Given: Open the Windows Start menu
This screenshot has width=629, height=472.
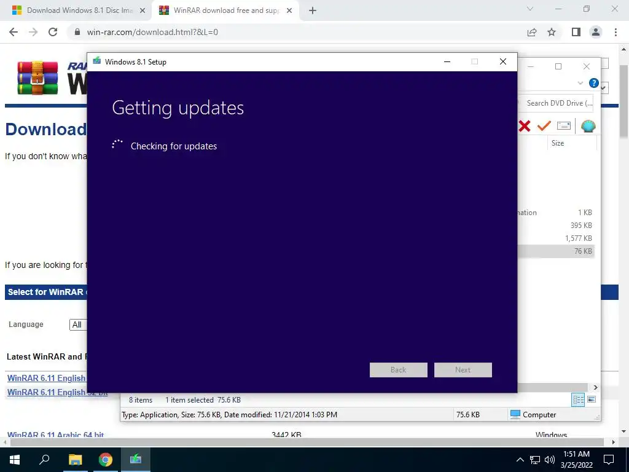Looking at the screenshot, I should 15,460.
